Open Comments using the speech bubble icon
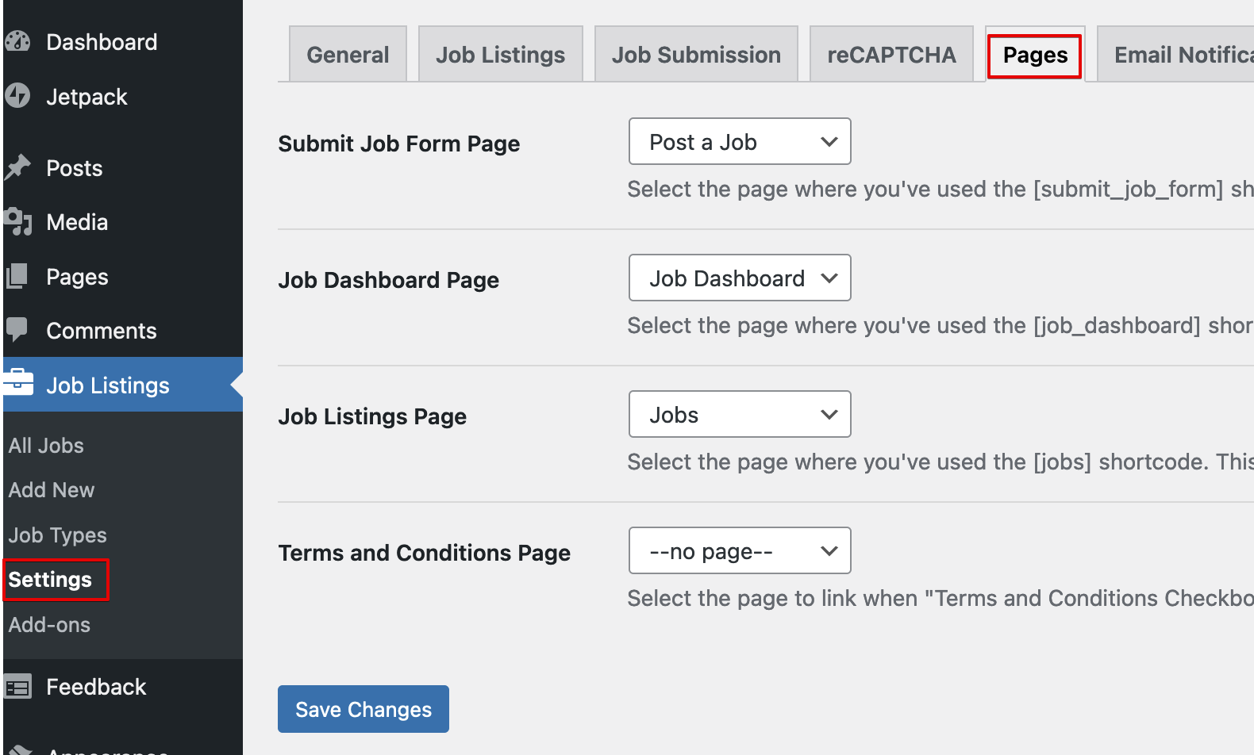This screenshot has width=1254, height=755. coord(17,330)
